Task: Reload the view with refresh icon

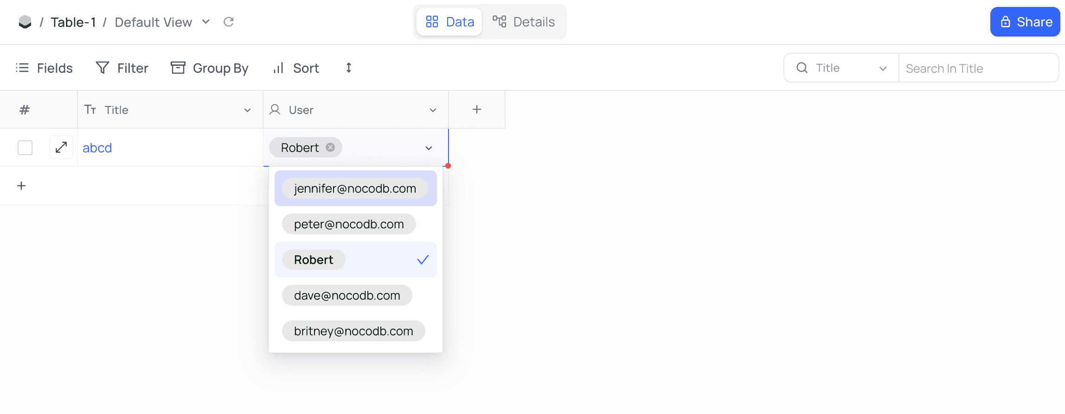Action: (228, 22)
